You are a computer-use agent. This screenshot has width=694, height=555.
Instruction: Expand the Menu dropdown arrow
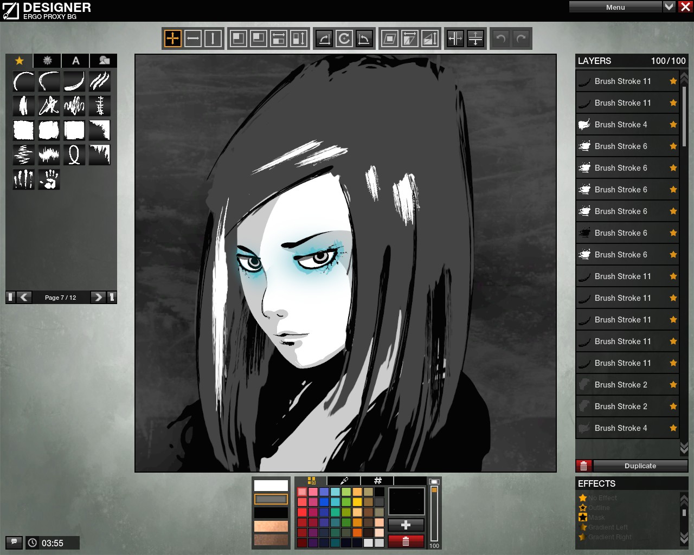[669, 7]
